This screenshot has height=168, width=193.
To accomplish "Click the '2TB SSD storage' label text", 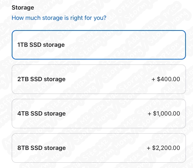I will [41, 79].
